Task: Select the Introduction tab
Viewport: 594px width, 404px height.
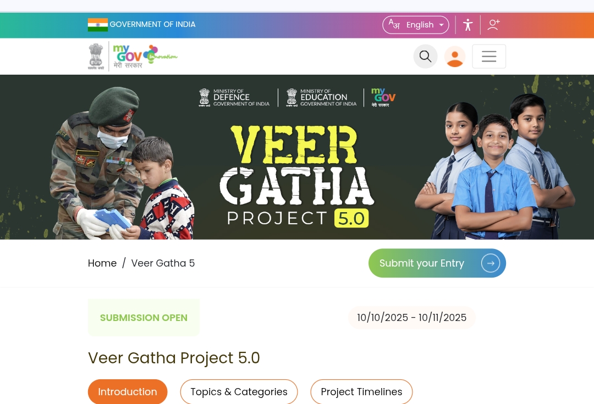Action: coord(128,391)
